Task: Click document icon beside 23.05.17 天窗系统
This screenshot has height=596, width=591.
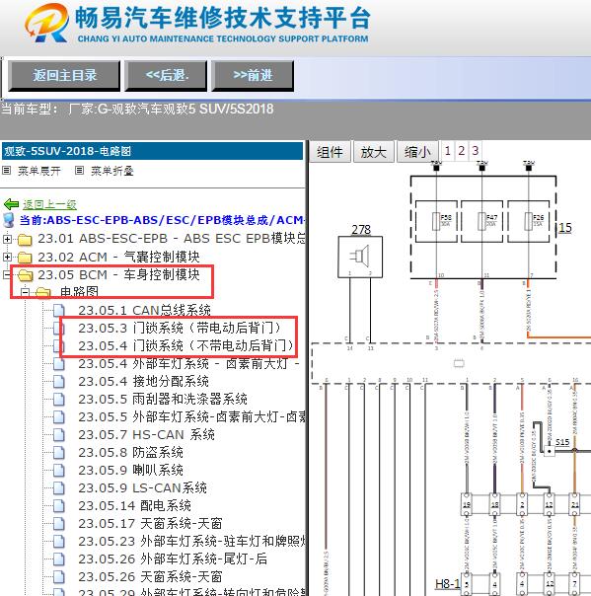Action: (59, 523)
